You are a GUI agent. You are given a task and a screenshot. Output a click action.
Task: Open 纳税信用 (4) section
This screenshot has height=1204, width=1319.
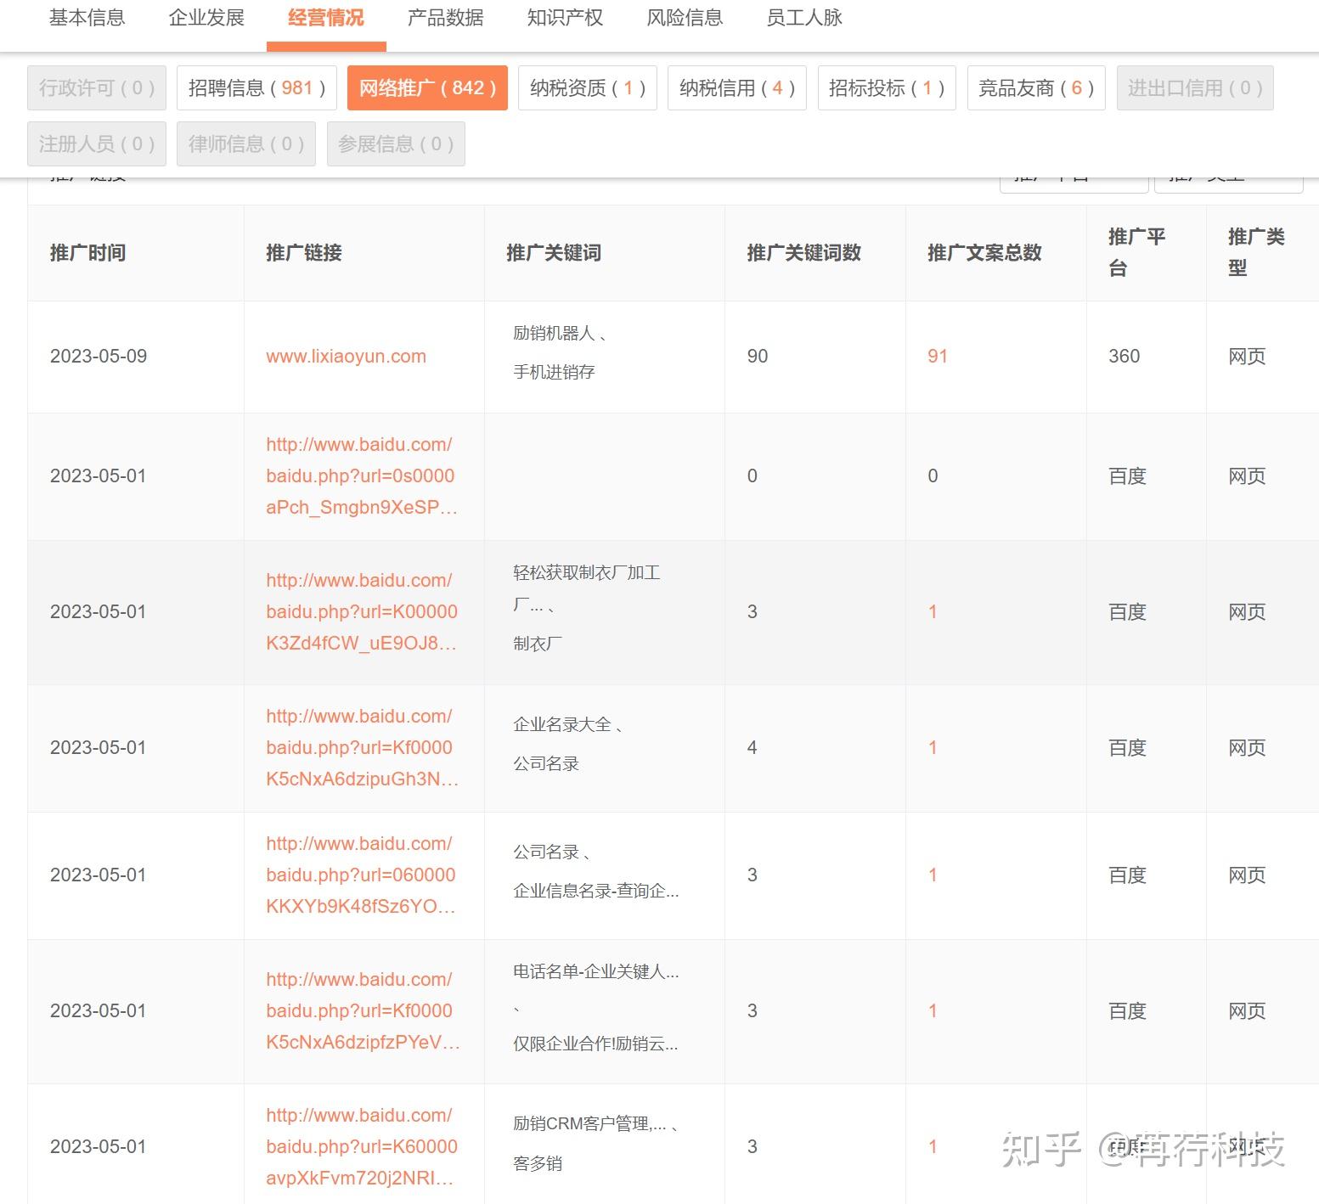[737, 87]
